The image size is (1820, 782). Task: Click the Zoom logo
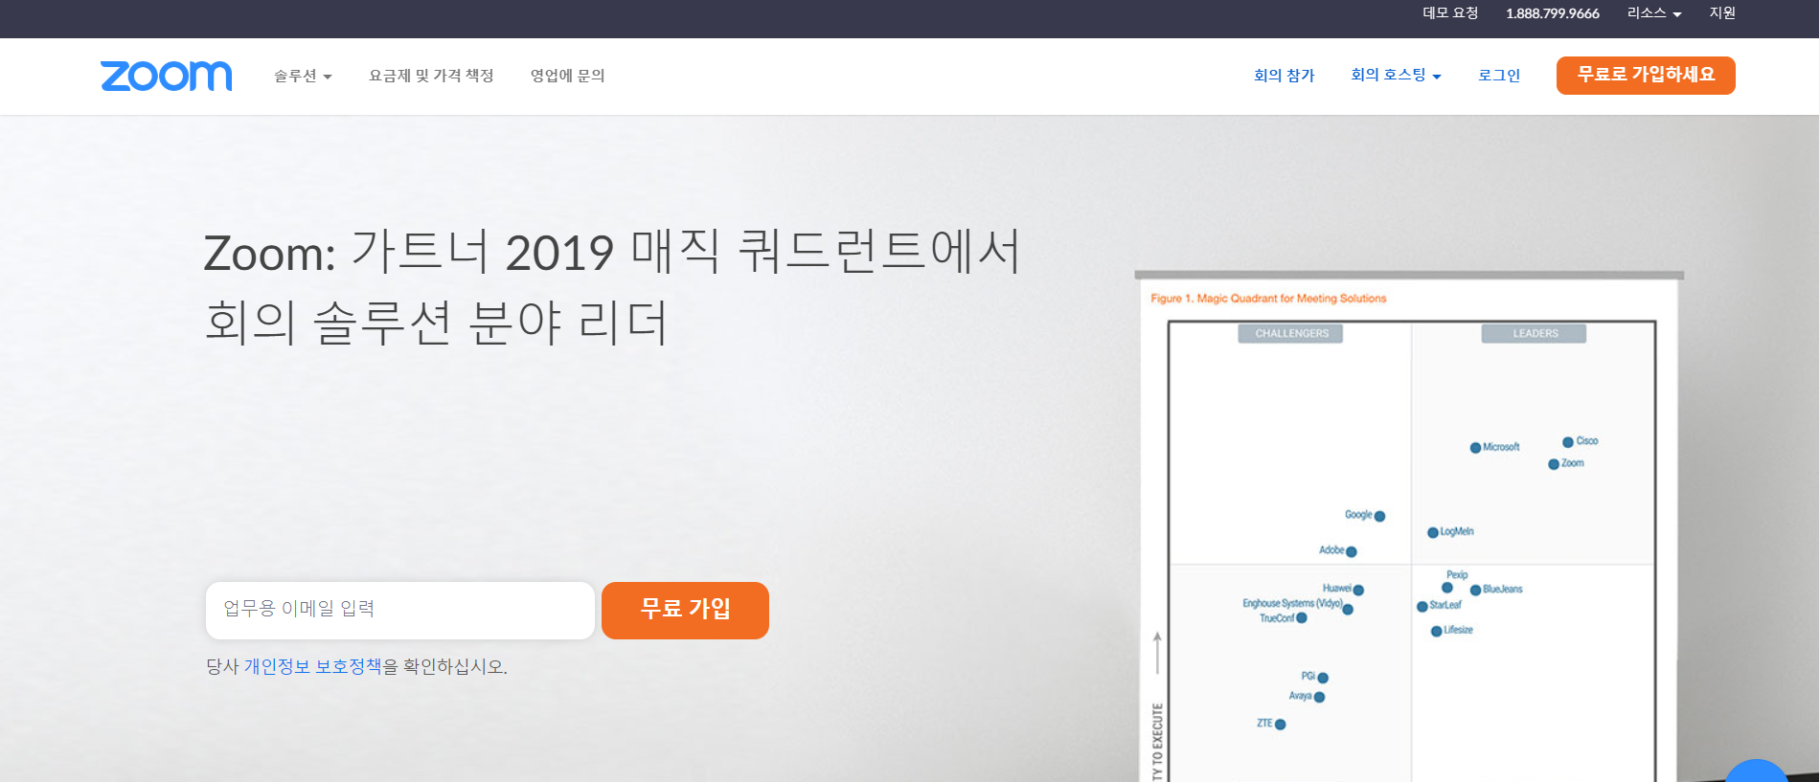click(x=166, y=76)
